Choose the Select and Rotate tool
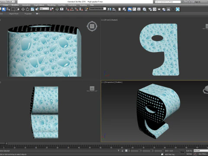Screen dimensions: 208x156 tap(27, 9)
